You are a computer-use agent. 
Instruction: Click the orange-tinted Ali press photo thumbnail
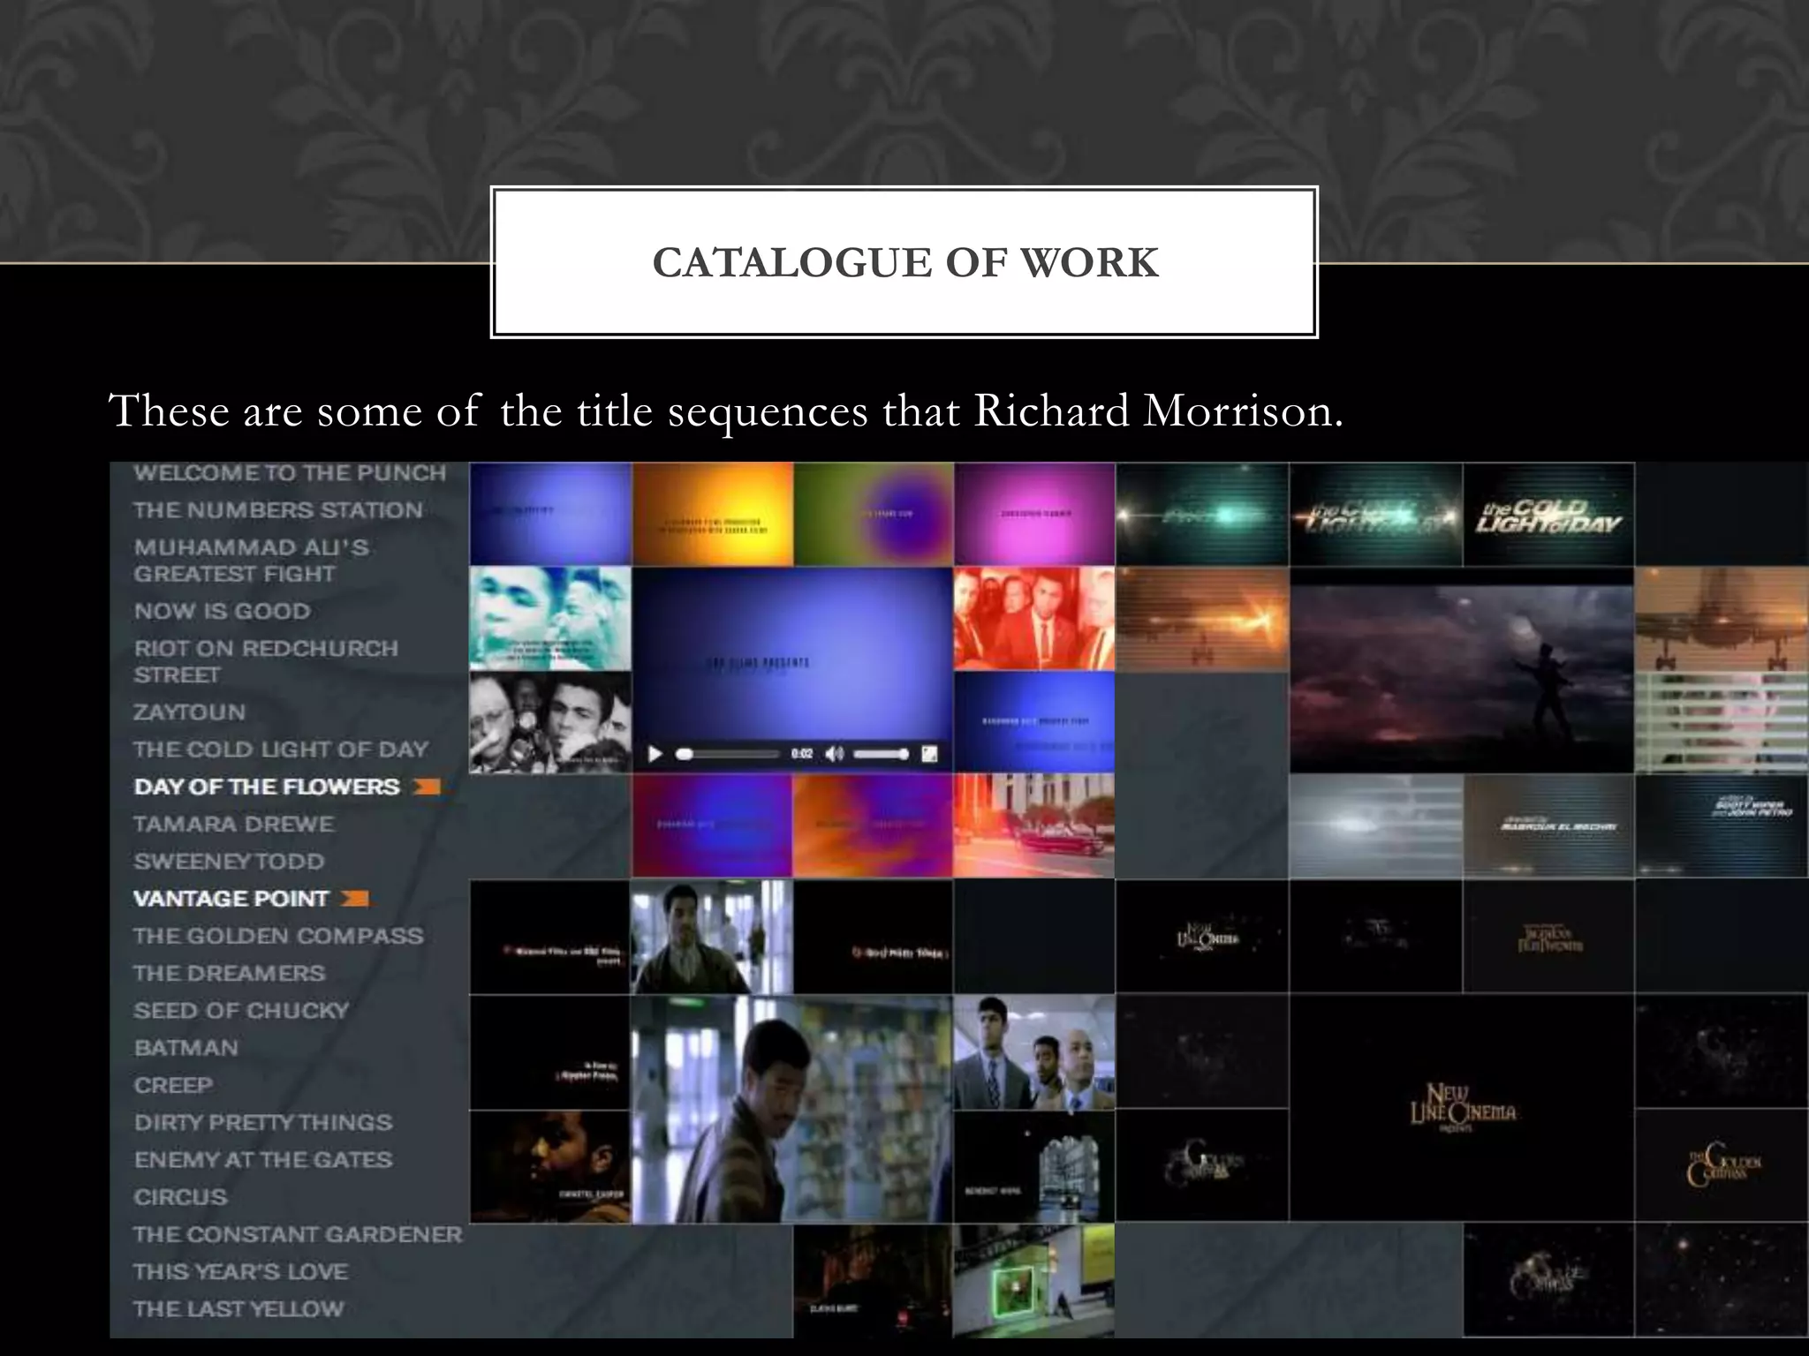coord(1033,618)
